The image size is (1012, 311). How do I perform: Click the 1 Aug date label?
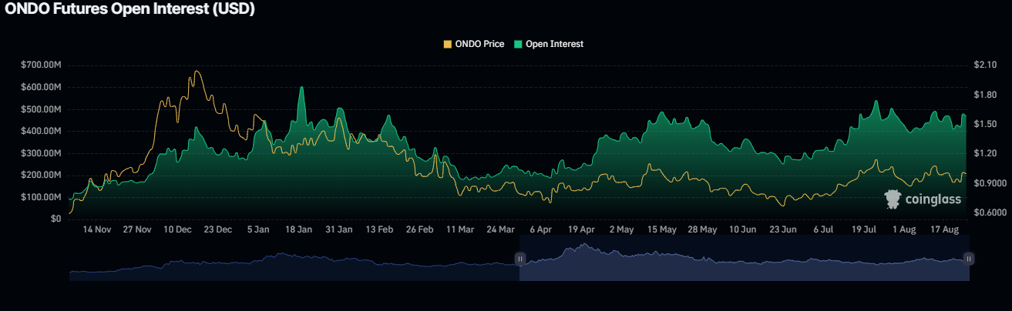[903, 229]
